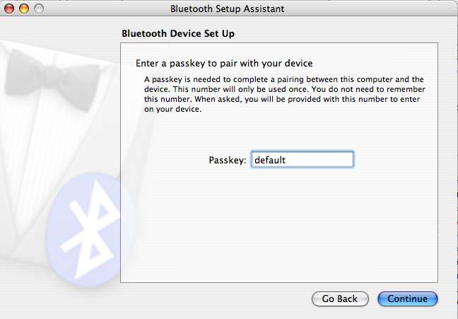The height and width of the screenshot is (319, 458).
Task: Continue to the next pairing step
Action: tap(408, 298)
